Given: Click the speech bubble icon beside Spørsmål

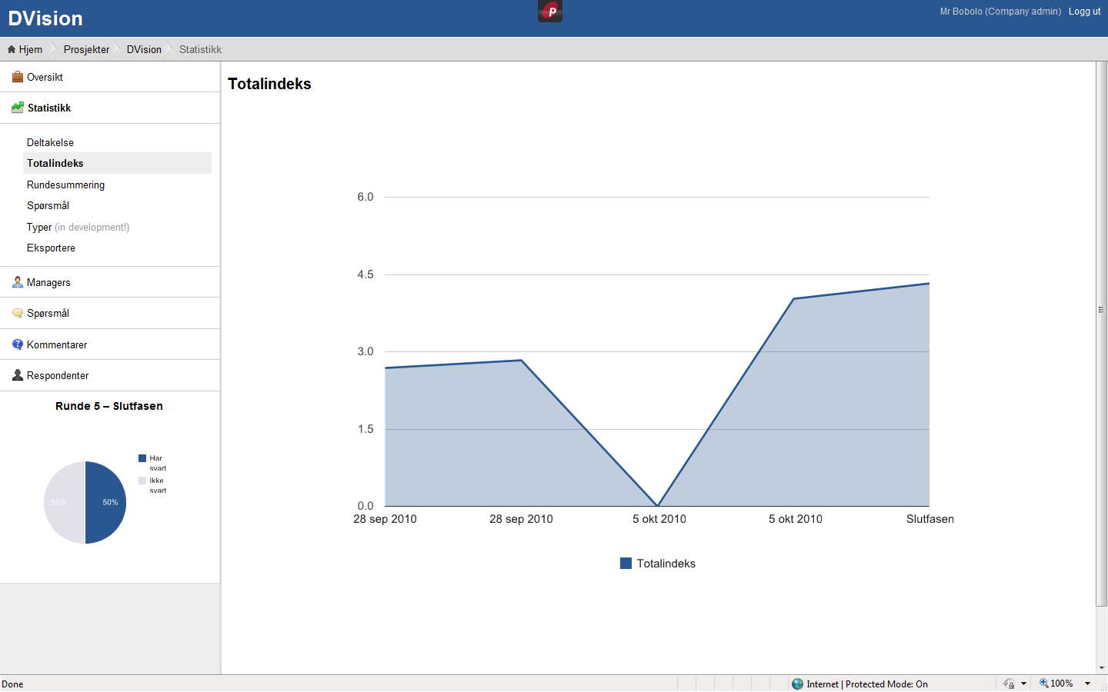Looking at the screenshot, I should [18, 313].
